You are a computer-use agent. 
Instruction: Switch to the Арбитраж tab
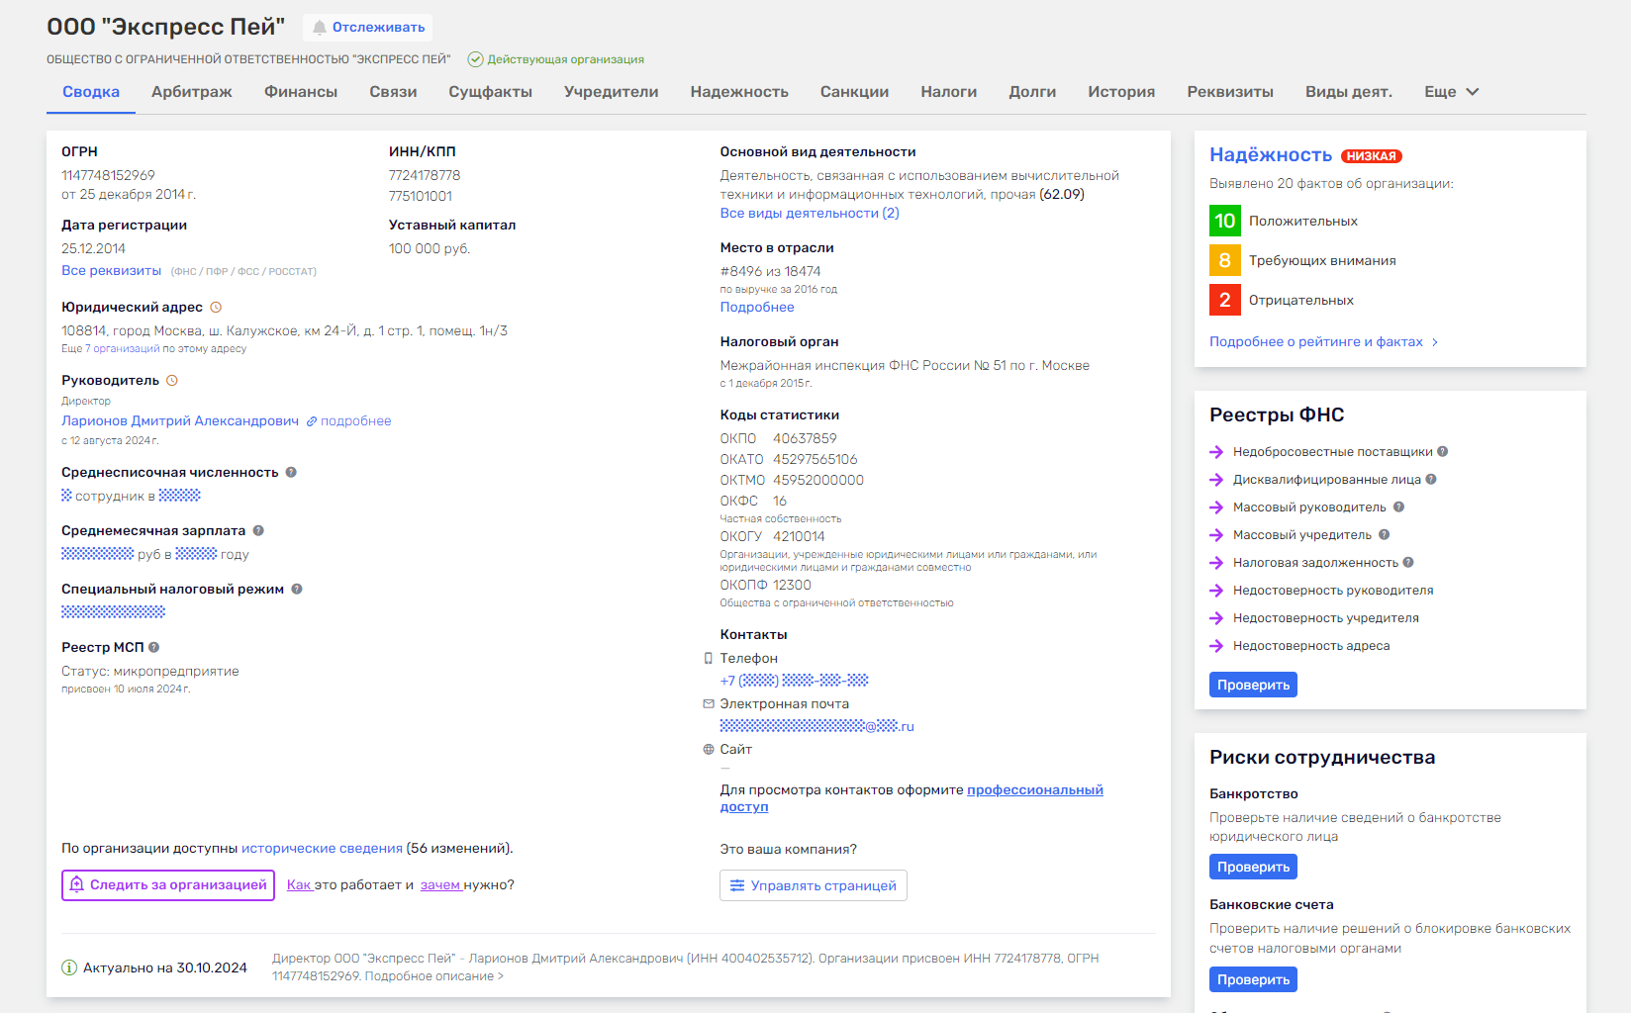(192, 92)
